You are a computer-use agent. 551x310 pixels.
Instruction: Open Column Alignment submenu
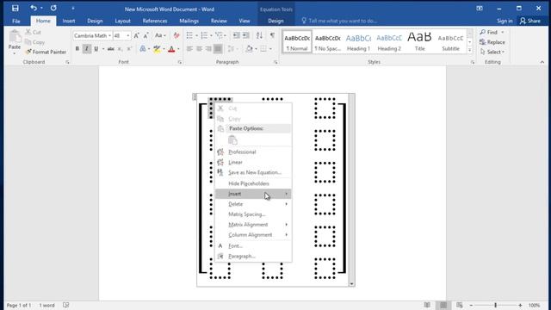point(253,234)
